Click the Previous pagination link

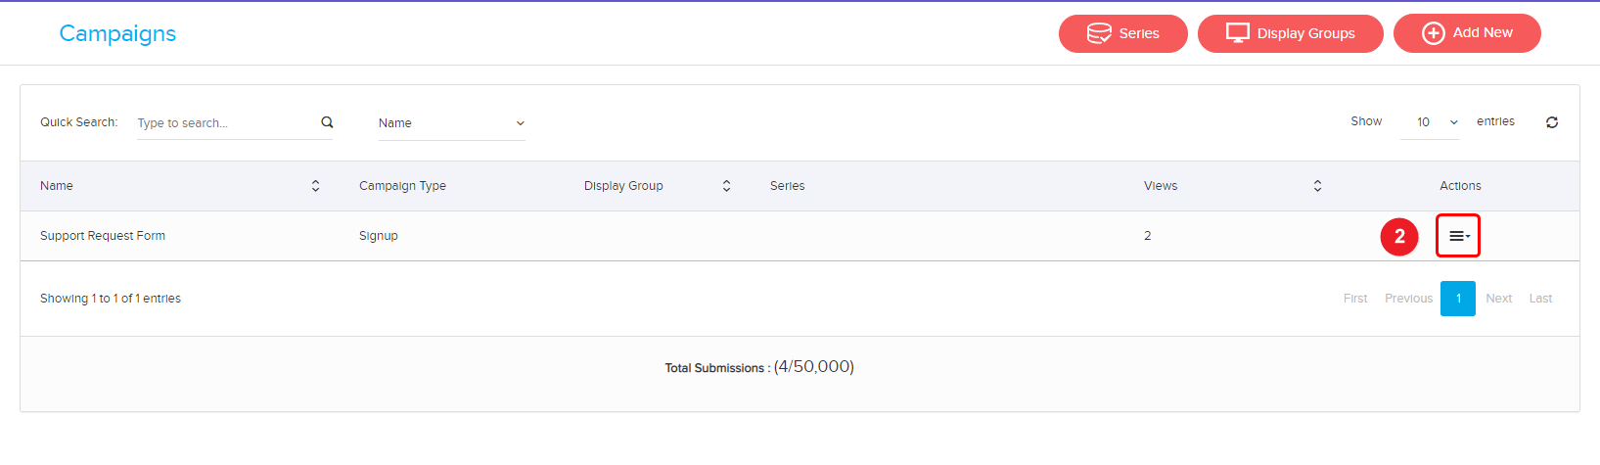pyautogui.click(x=1408, y=299)
